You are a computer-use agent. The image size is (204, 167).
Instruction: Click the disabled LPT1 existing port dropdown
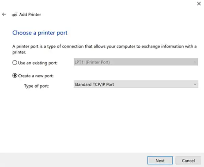136,62
